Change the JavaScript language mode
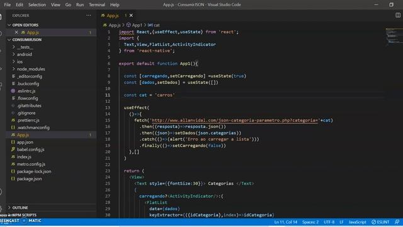Screen dimensions: 403x227 pyautogui.click(x=357, y=222)
